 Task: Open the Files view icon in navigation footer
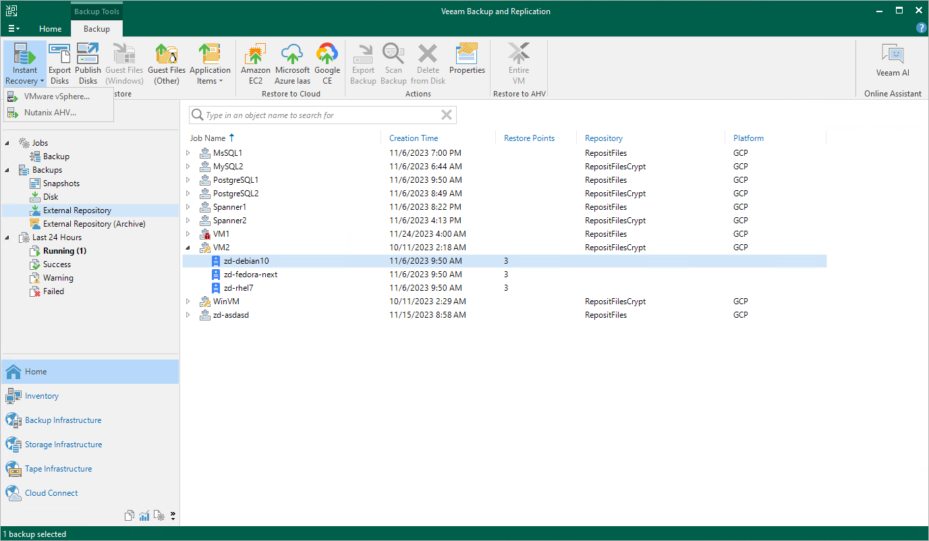click(x=130, y=516)
